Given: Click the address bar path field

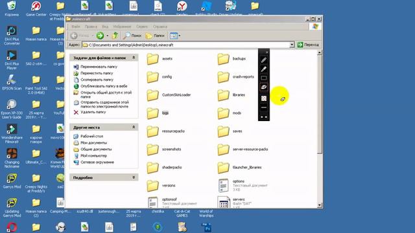Looking at the screenshot, I should tap(185, 45).
